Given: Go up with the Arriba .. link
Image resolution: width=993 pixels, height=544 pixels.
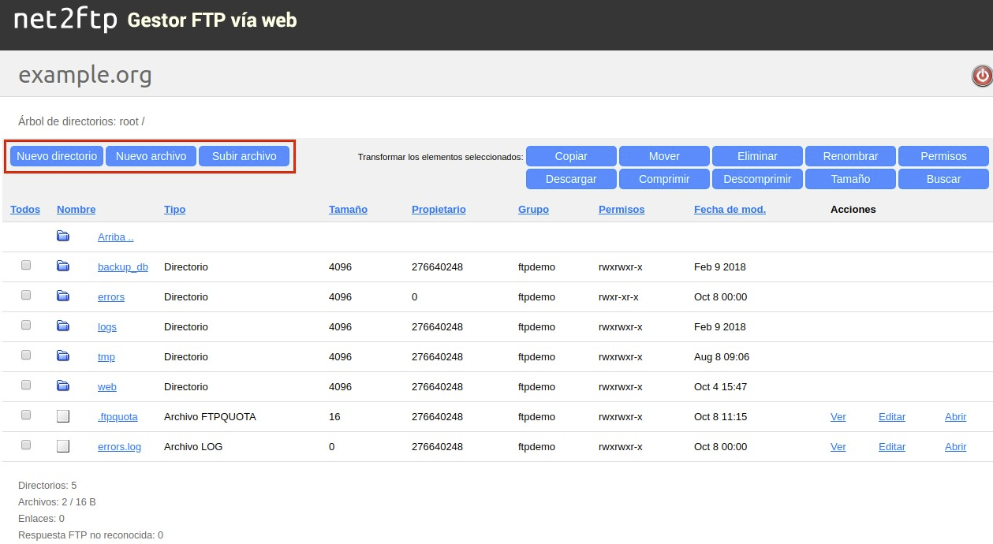Looking at the screenshot, I should [x=116, y=237].
